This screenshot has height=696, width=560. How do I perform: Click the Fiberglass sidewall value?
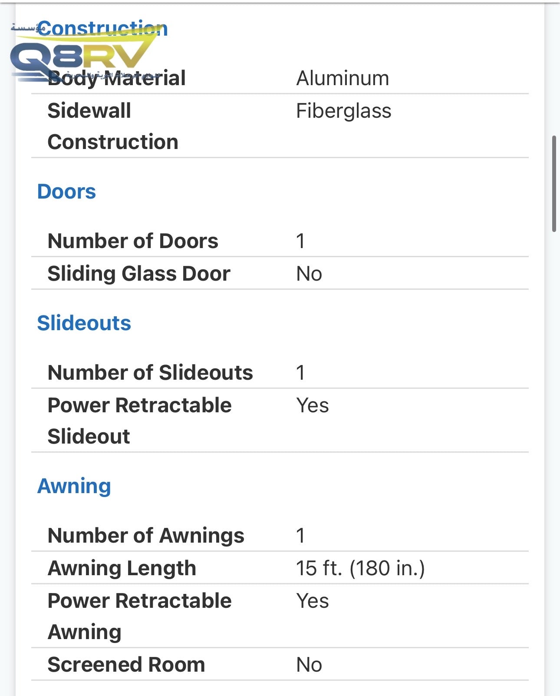pyautogui.click(x=343, y=111)
